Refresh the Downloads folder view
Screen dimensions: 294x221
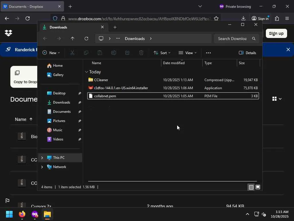[86, 39]
